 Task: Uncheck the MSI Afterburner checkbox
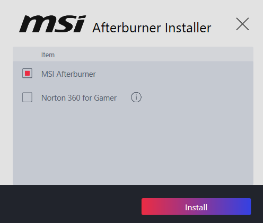[27, 73]
